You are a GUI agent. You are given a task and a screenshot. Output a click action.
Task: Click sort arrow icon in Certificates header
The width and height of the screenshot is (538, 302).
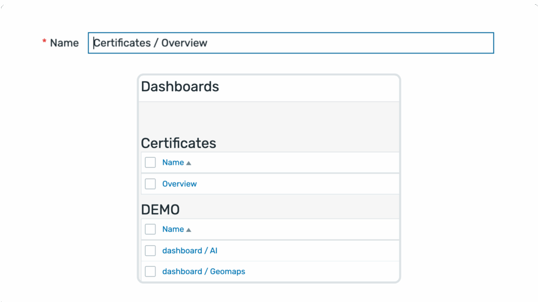click(189, 163)
